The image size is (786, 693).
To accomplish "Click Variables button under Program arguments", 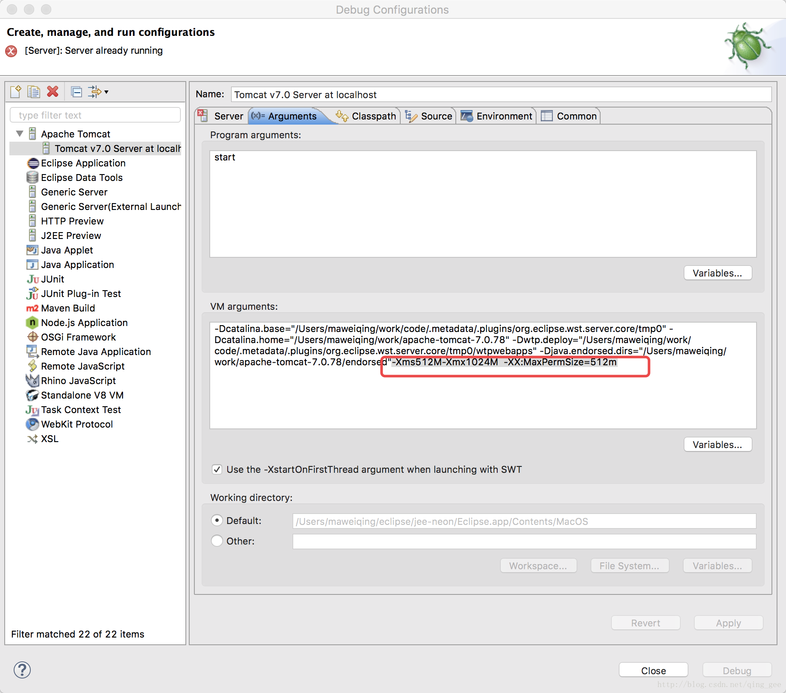I will coord(718,273).
